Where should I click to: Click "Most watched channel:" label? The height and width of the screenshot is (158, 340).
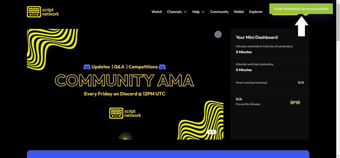click(x=252, y=83)
